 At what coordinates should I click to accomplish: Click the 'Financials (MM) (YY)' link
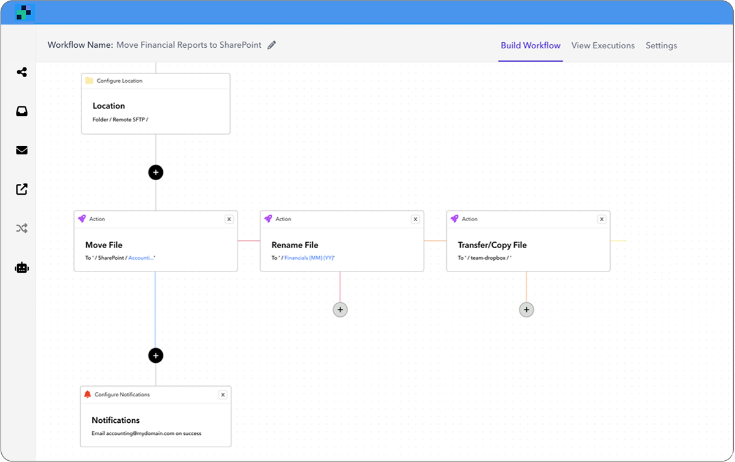tap(309, 258)
